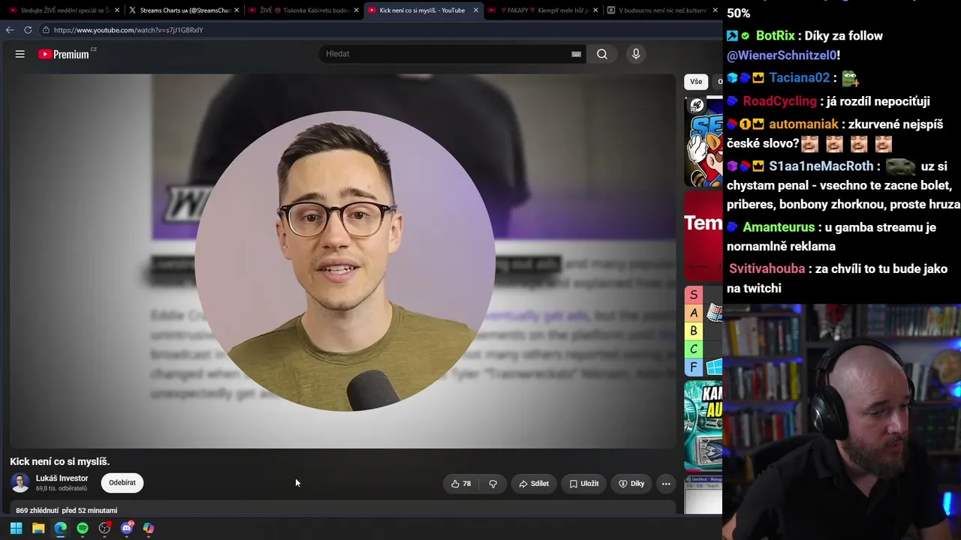Screen dimensions: 961x540
Task: Click RoadCycling username in chat
Action: point(779,101)
